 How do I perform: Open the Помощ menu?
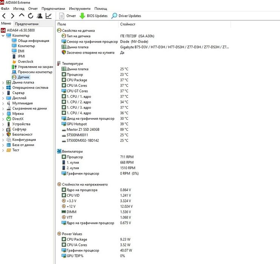[101, 9]
